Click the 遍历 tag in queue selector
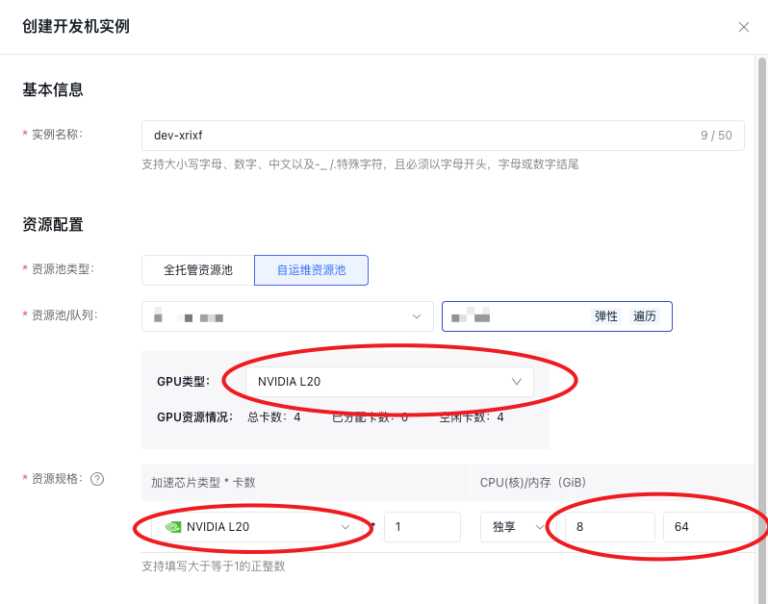Viewport: 768px width, 604px height. 645,316
